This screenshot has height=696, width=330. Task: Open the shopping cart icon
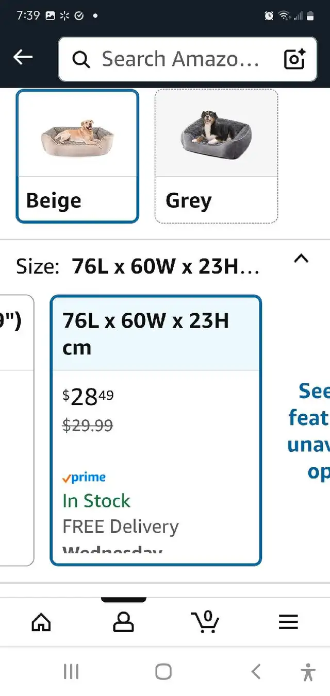click(205, 621)
